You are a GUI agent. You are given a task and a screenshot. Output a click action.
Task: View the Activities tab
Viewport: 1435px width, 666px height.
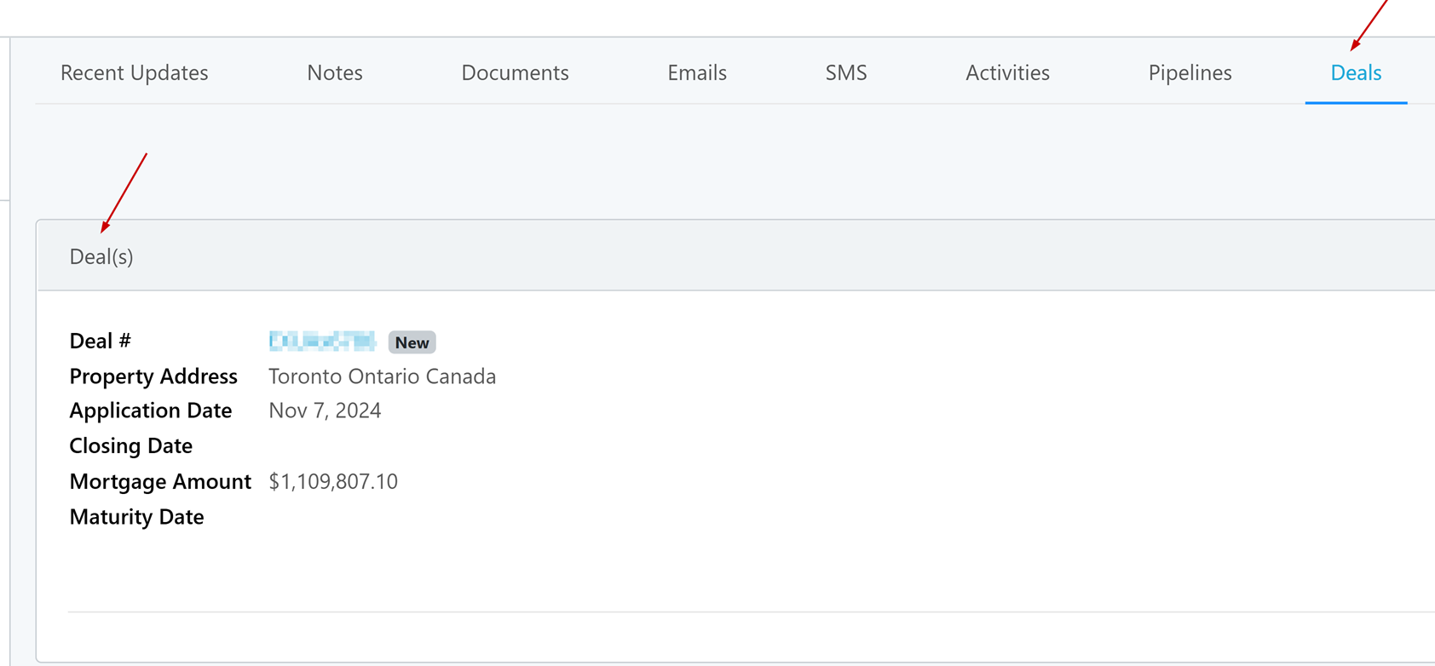point(1007,72)
